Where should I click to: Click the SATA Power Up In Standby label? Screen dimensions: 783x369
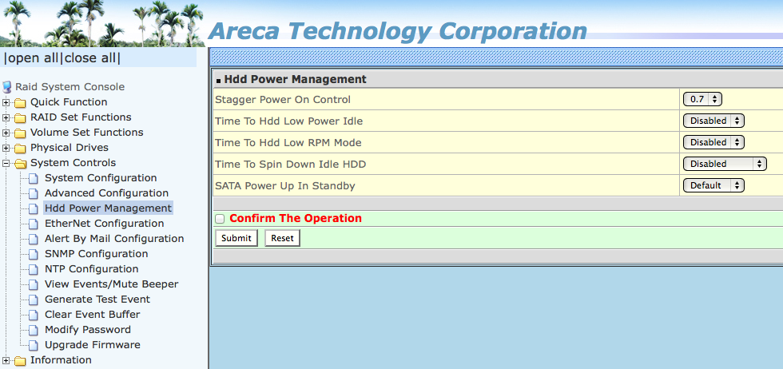tap(284, 185)
